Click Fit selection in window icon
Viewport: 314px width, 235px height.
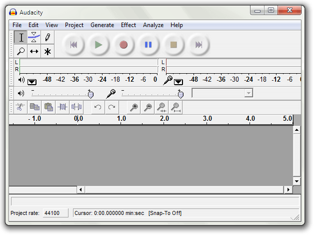click(x=161, y=107)
